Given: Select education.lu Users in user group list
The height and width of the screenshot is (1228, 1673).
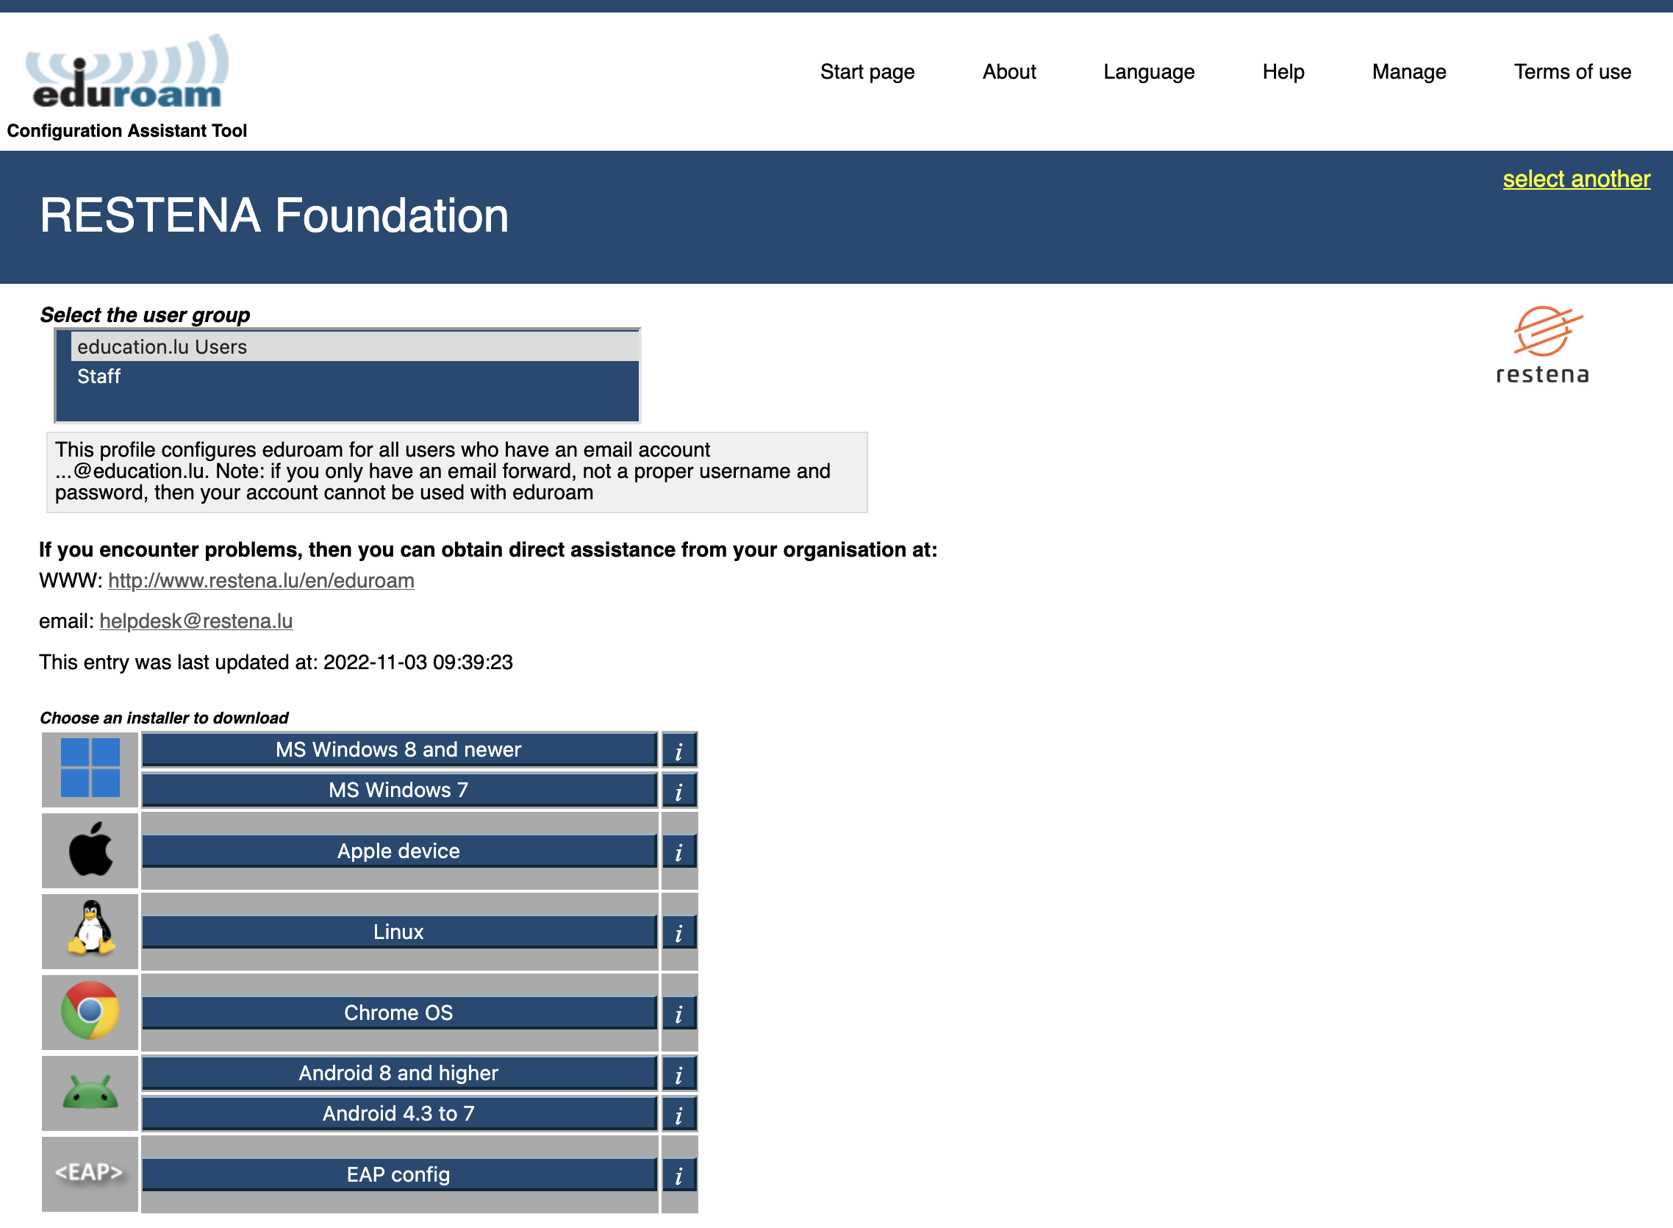Looking at the screenshot, I should tap(355, 346).
